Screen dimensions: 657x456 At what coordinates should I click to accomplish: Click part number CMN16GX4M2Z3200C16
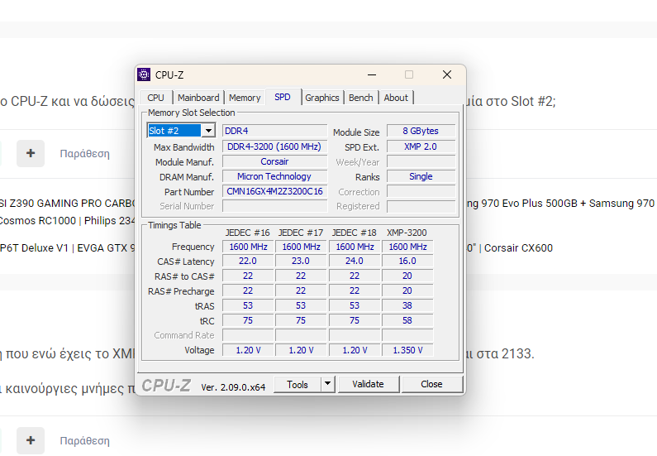tap(274, 192)
